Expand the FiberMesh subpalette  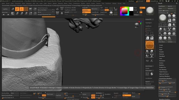click(162, 56)
